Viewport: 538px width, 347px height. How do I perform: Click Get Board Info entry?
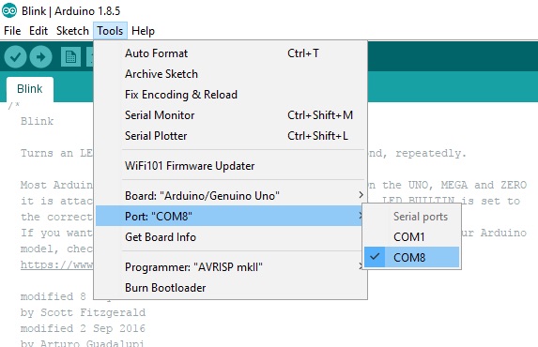(x=229, y=237)
